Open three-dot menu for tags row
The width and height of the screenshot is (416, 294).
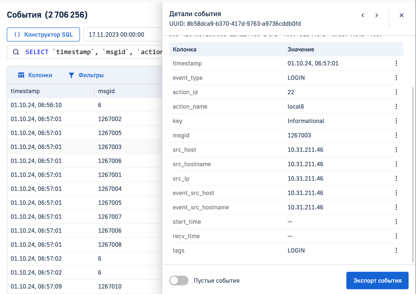396,250
